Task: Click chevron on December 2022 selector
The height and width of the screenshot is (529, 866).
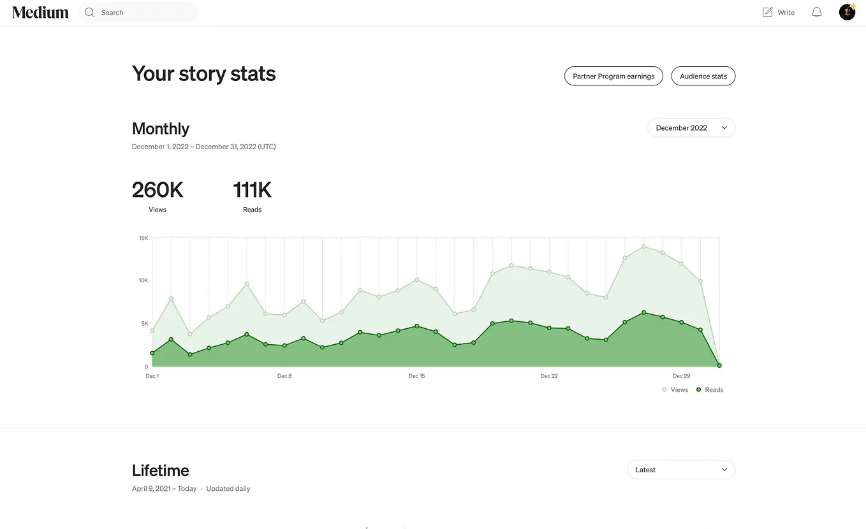Action: pos(724,127)
